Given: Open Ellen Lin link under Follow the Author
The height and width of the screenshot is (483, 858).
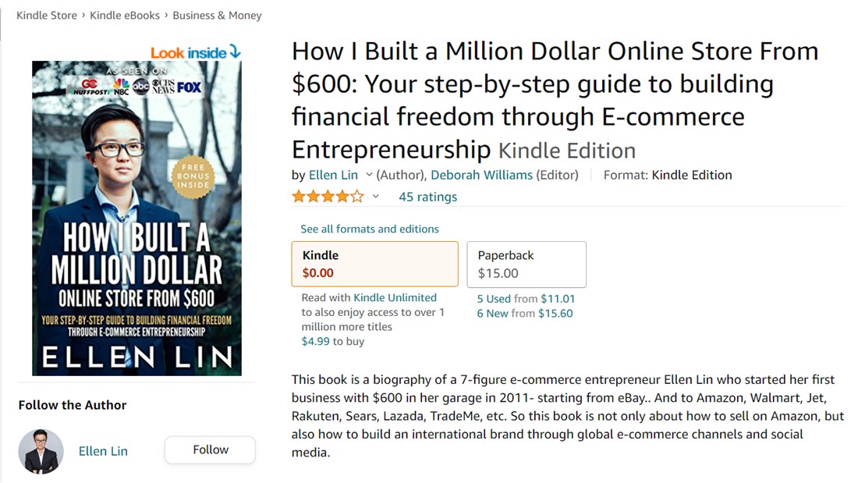Looking at the screenshot, I should 103,451.
